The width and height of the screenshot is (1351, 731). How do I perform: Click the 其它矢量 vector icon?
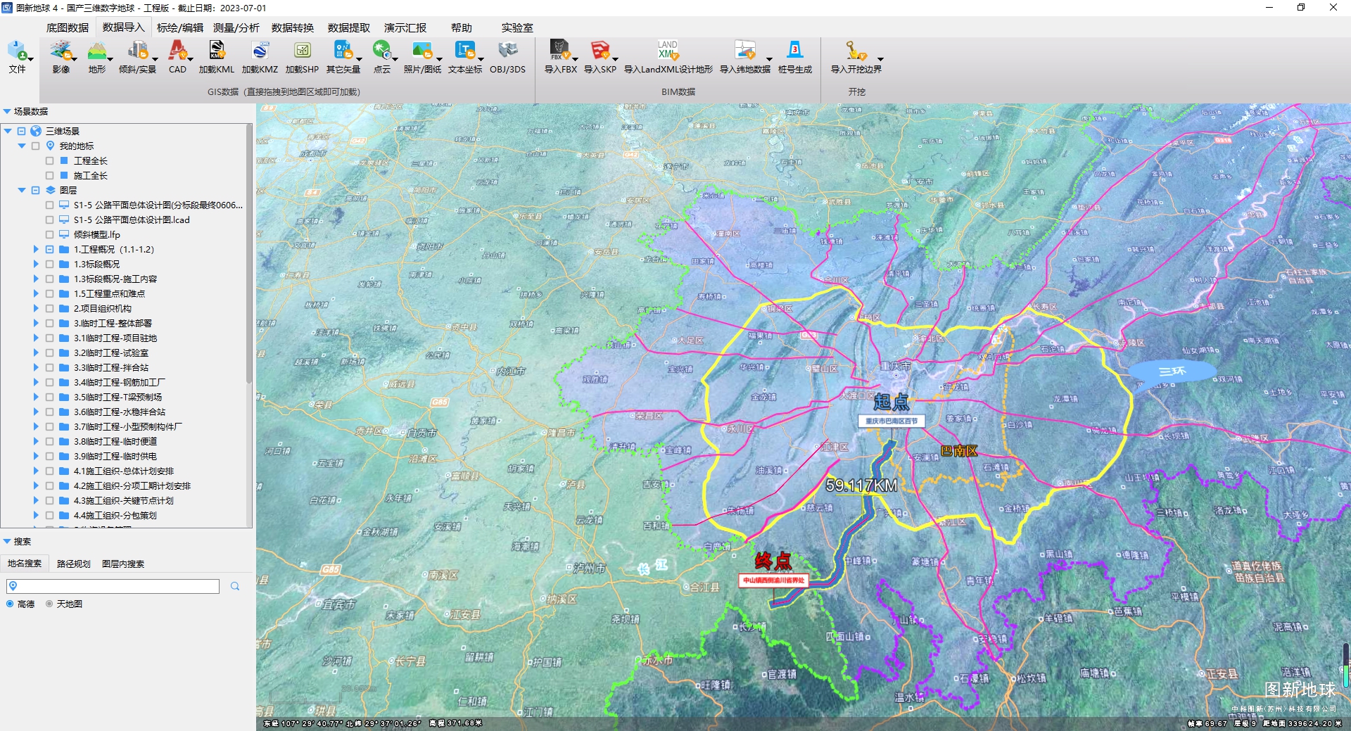tap(343, 51)
